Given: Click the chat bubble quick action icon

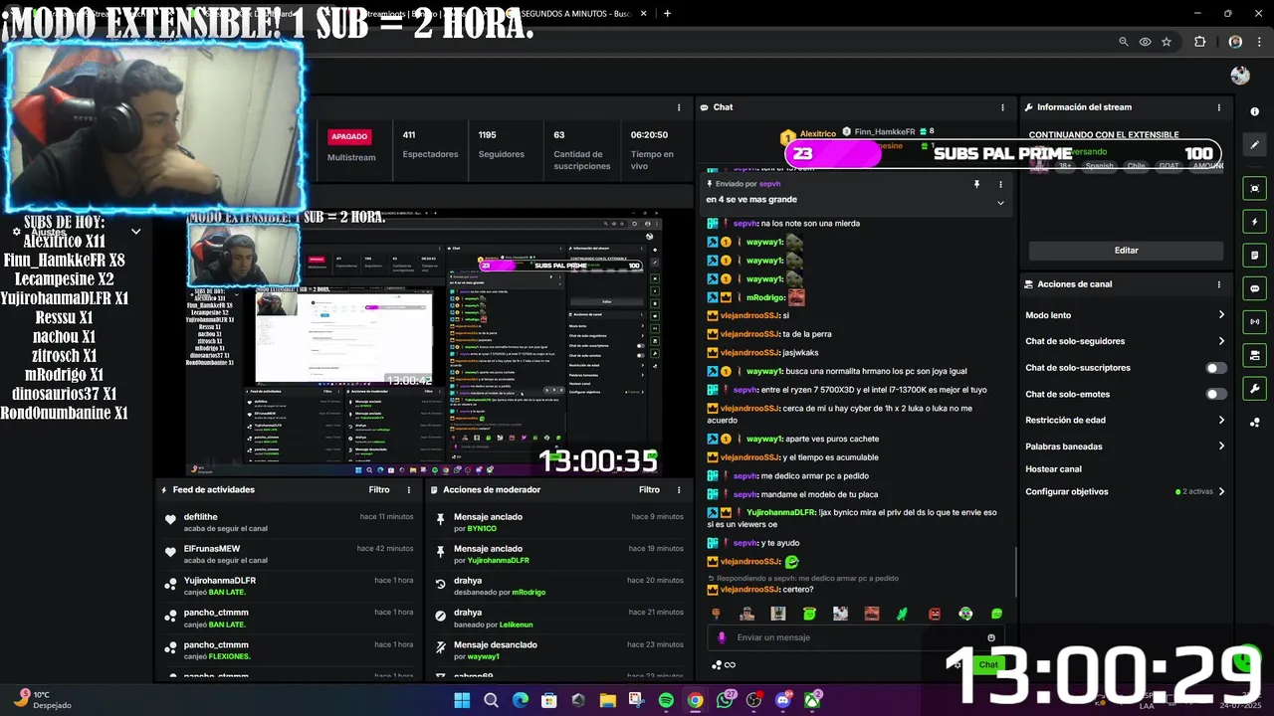Looking at the screenshot, I should click(x=1254, y=288).
